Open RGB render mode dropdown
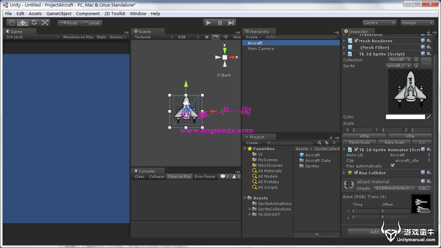This screenshot has height=248, width=441. (188, 37)
